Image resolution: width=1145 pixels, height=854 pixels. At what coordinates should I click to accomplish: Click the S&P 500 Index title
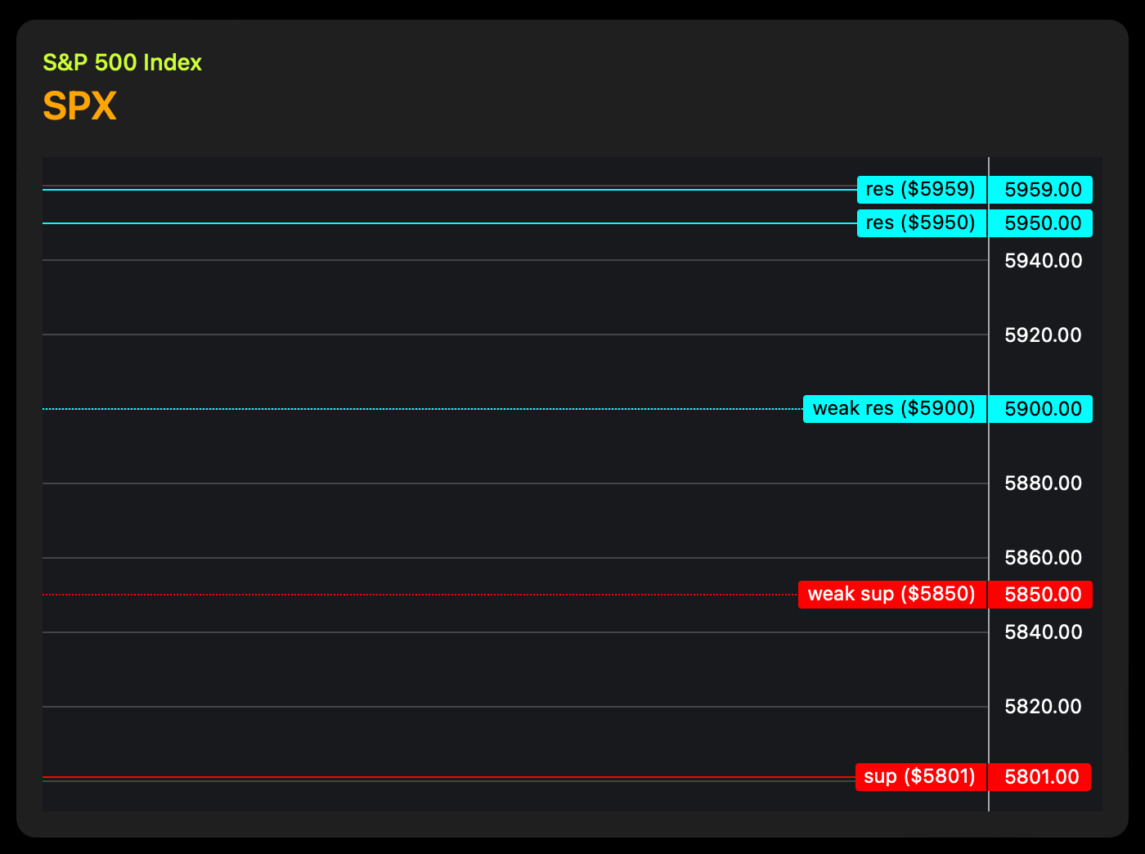point(122,63)
